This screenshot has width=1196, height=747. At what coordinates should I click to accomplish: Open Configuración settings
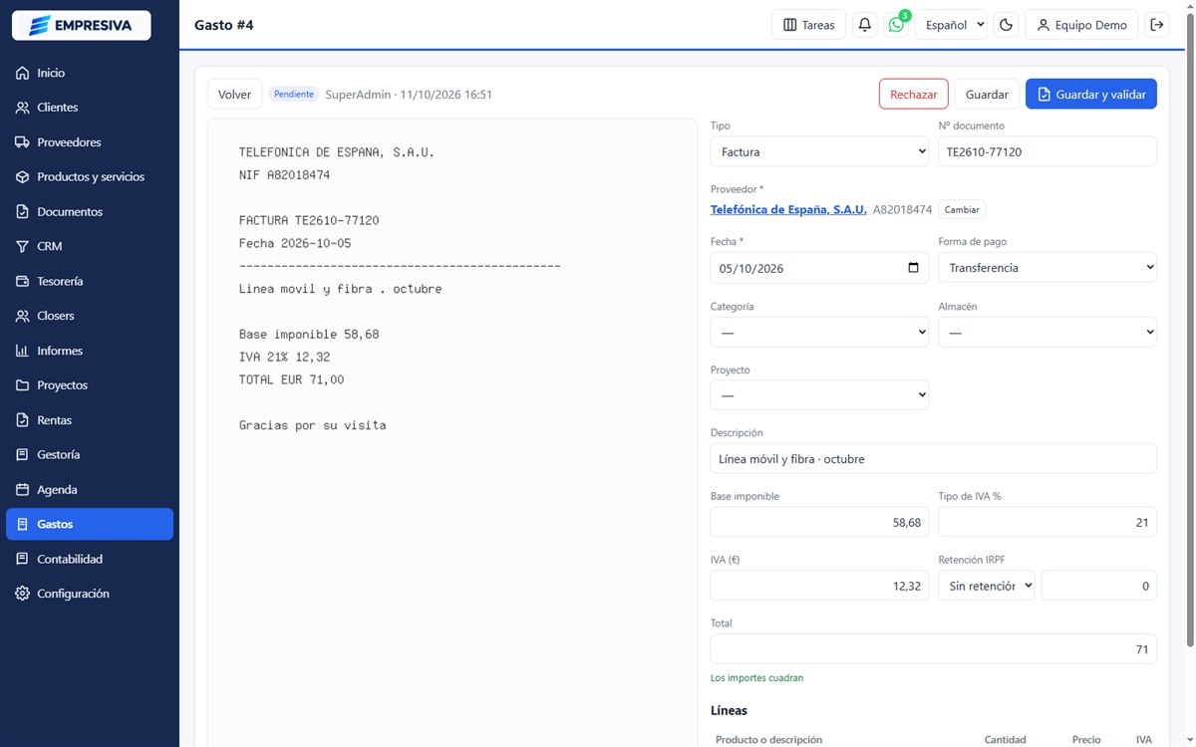coord(90,594)
